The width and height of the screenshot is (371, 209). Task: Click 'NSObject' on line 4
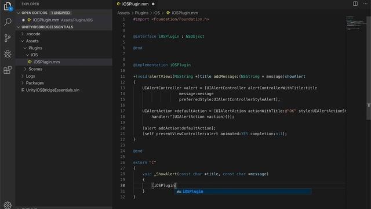195,37
